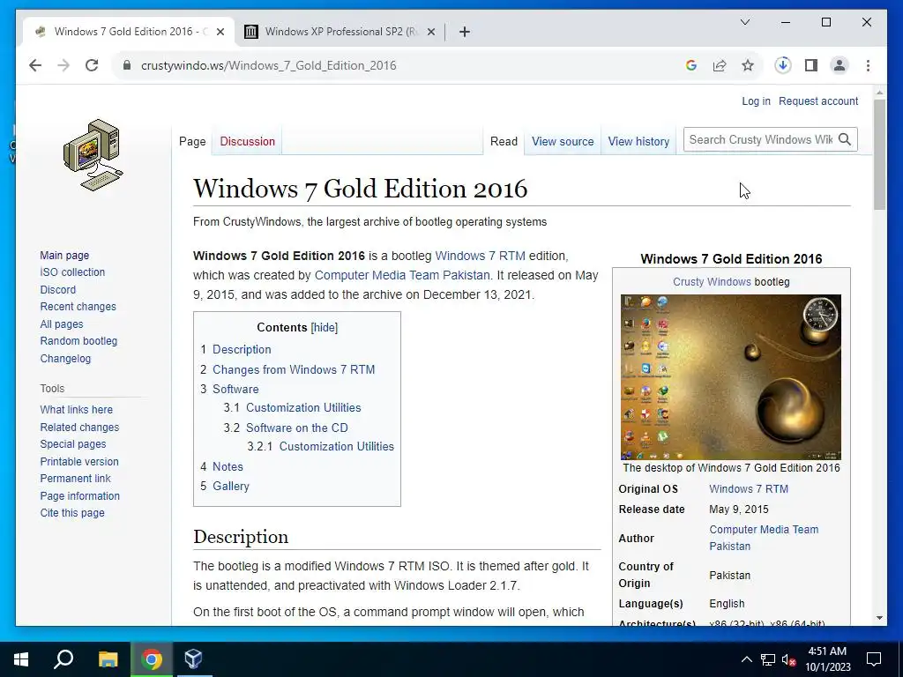Open the Chrome profile avatar

coord(840,65)
